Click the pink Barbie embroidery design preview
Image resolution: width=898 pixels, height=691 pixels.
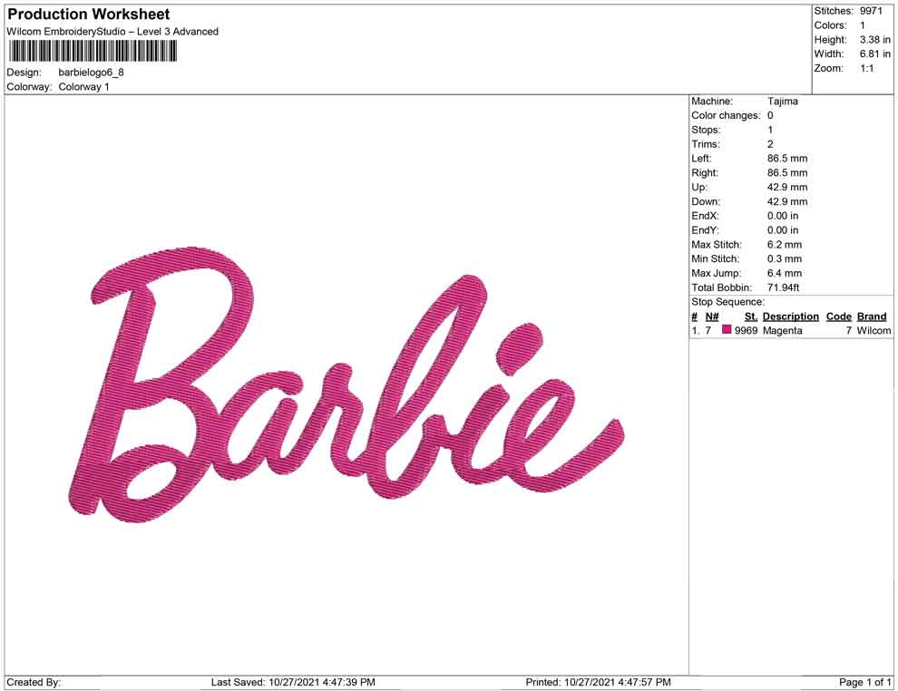coord(347,385)
